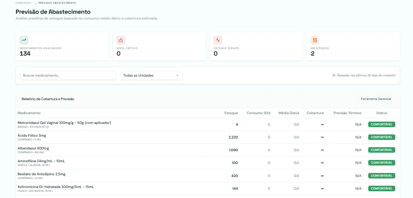The image size is (413, 198).
Task: Click the warning triangle icon on Nível Crítico card
Action: pyautogui.click(x=121, y=40)
